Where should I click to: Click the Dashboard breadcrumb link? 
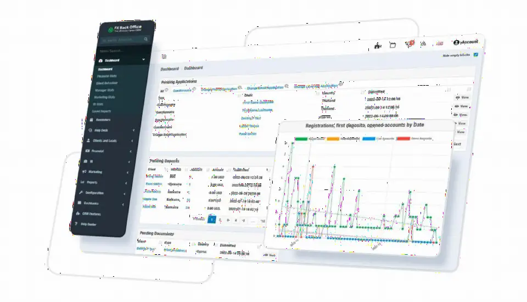(x=170, y=69)
